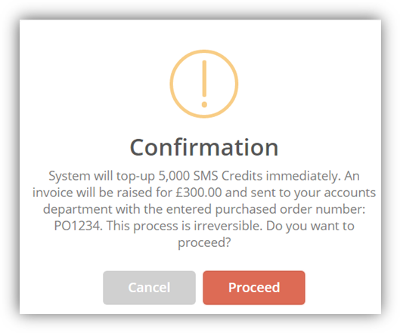The image size is (400, 333).
Task: Click the Cancel button
Action: [x=149, y=288]
